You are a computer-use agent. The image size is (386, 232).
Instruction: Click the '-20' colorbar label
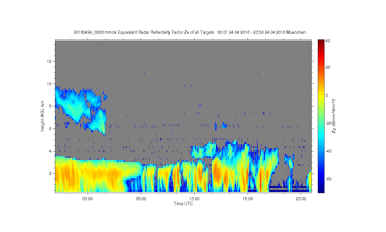329,123
